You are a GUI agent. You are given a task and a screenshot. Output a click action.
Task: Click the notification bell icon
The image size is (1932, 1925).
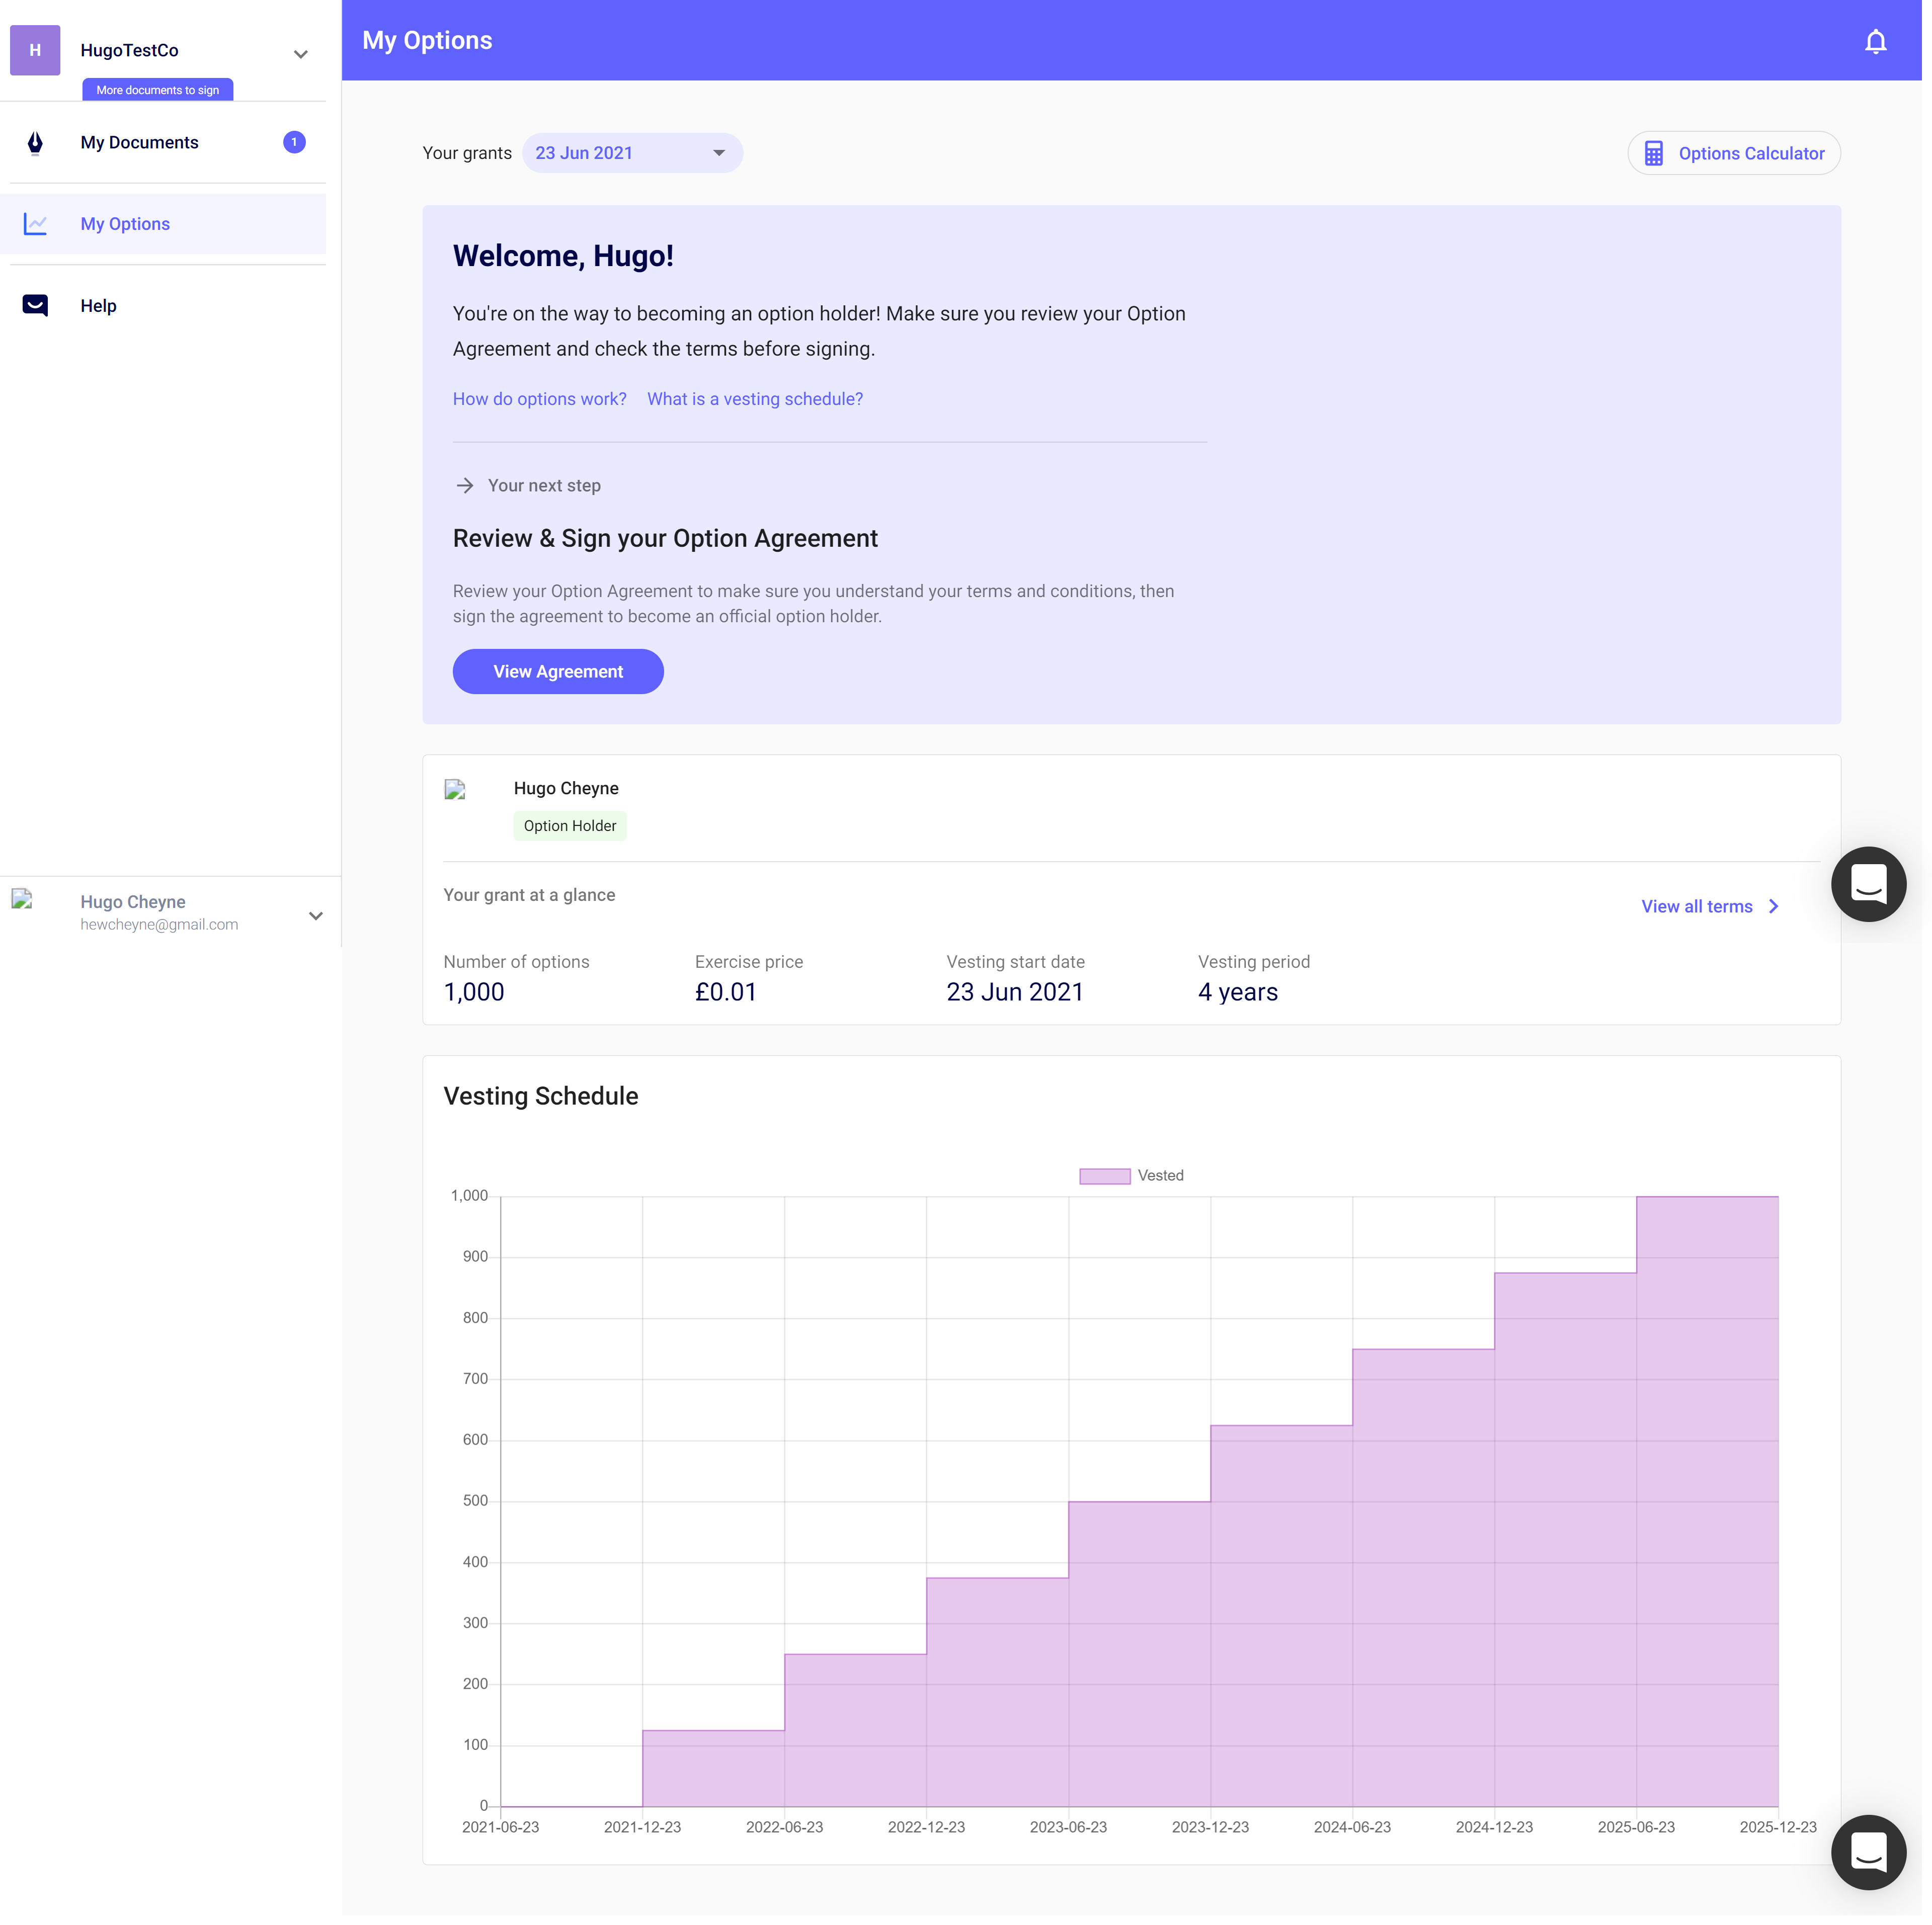1875,41
